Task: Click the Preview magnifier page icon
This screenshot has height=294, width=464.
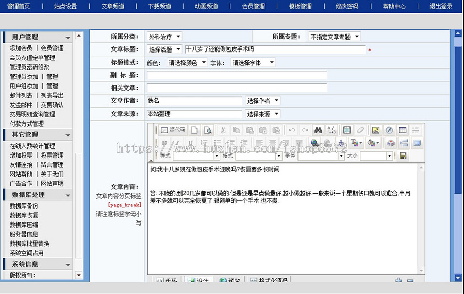Action: pos(208,130)
